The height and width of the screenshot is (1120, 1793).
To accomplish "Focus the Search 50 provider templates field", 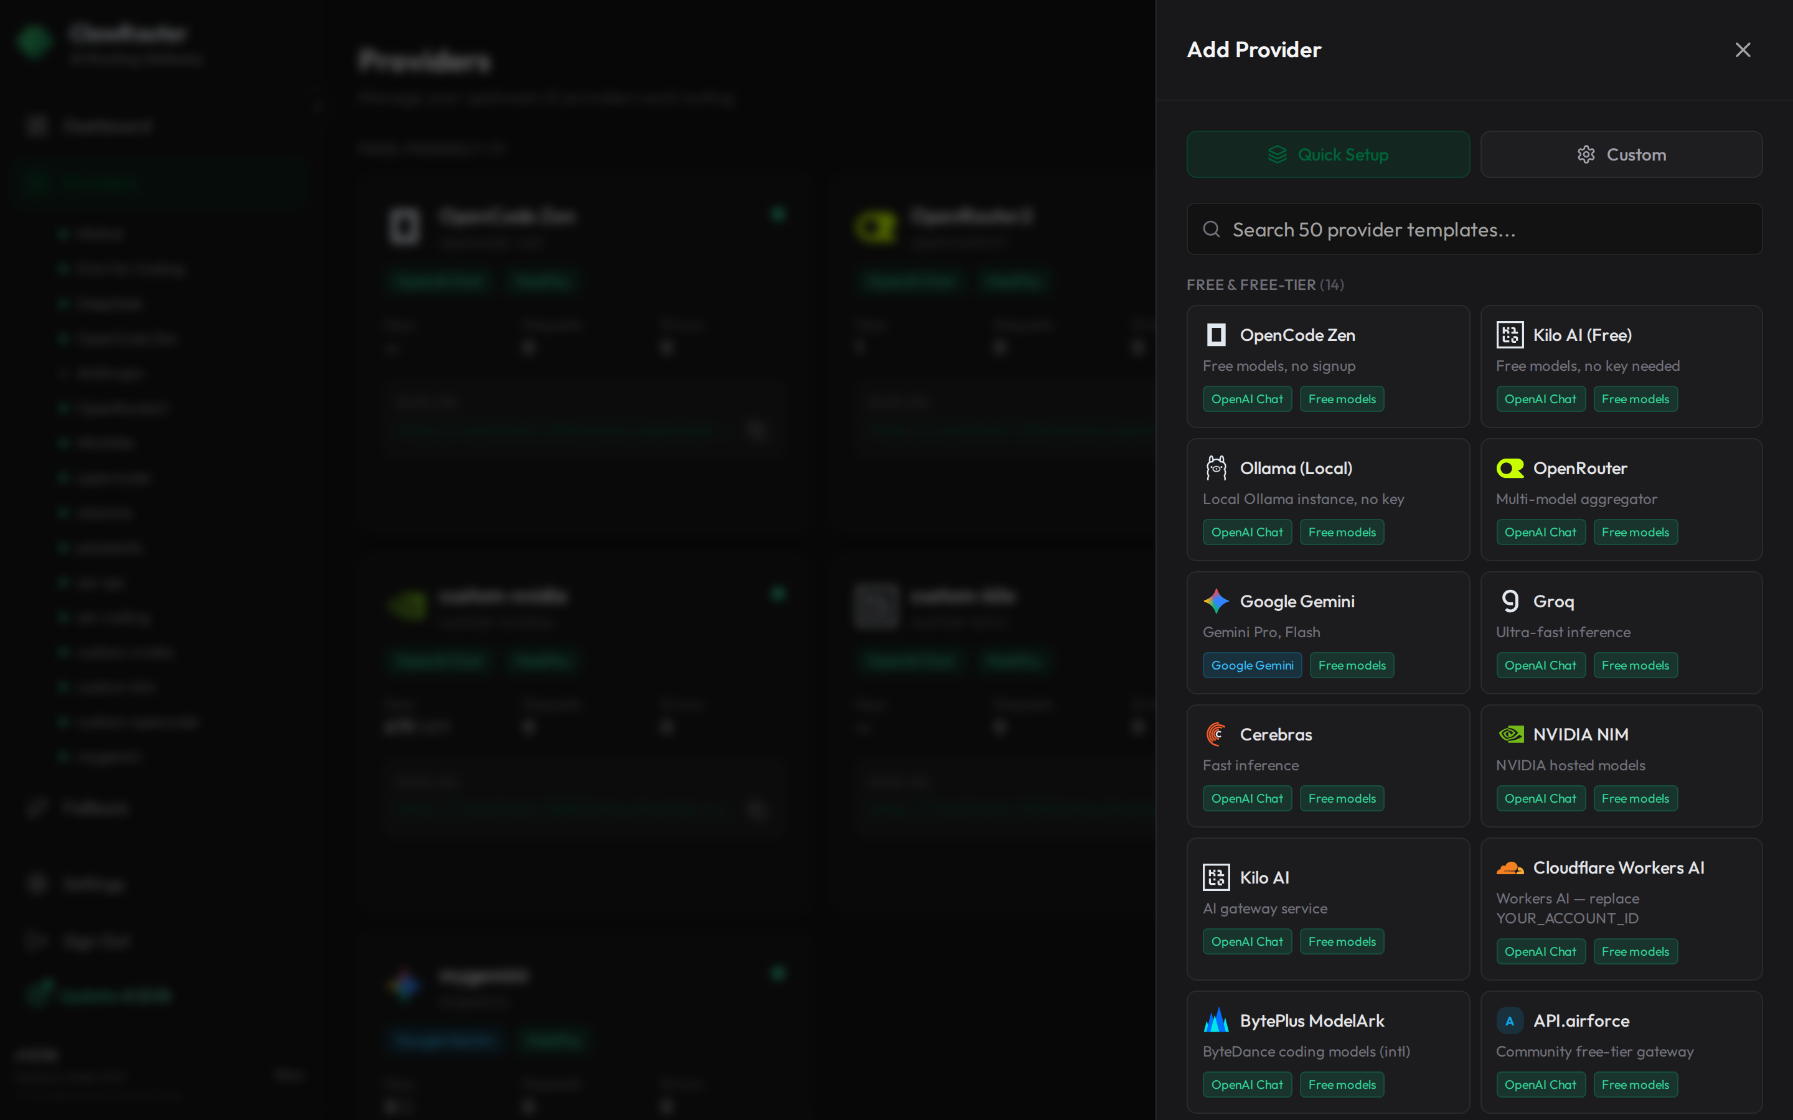I will coord(1474,229).
